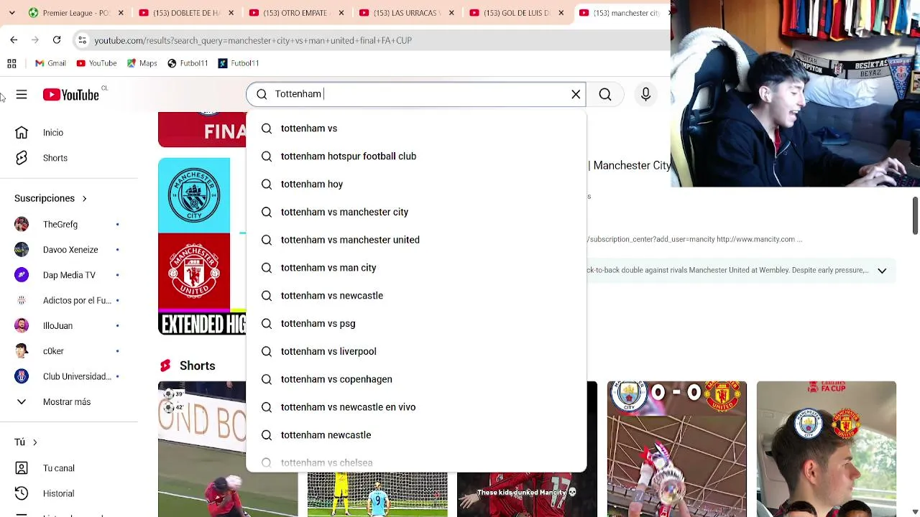This screenshot has width=920, height=517.
Task: Switch to the Premier League tab
Action: [69, 13]
